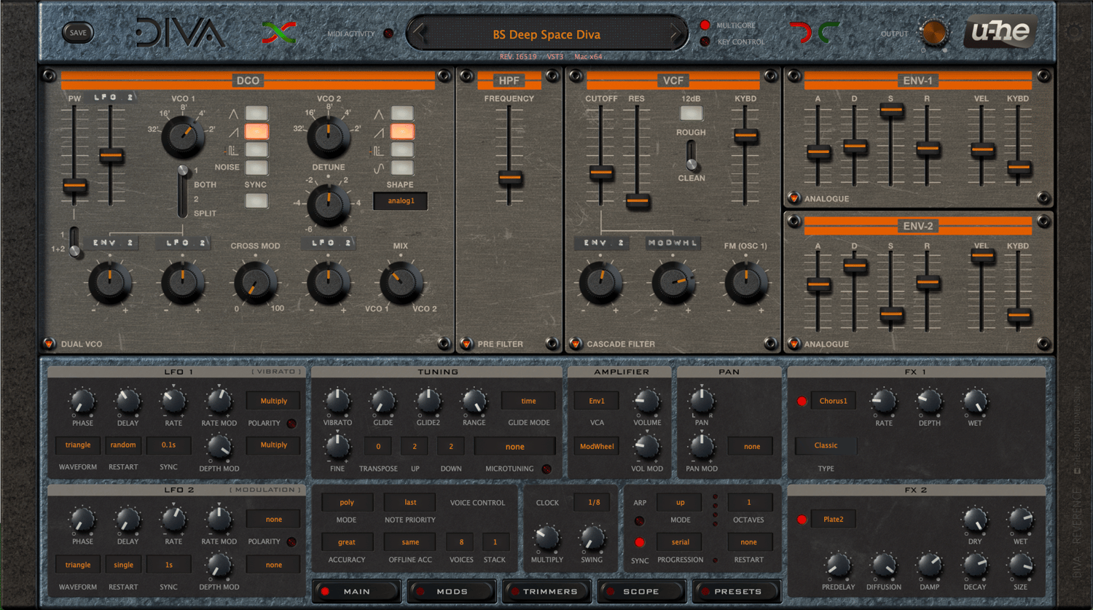The width and height of the screenshot is (1093, 610).
Task: Click the green redo arrow
Action: tap(828, 33)
